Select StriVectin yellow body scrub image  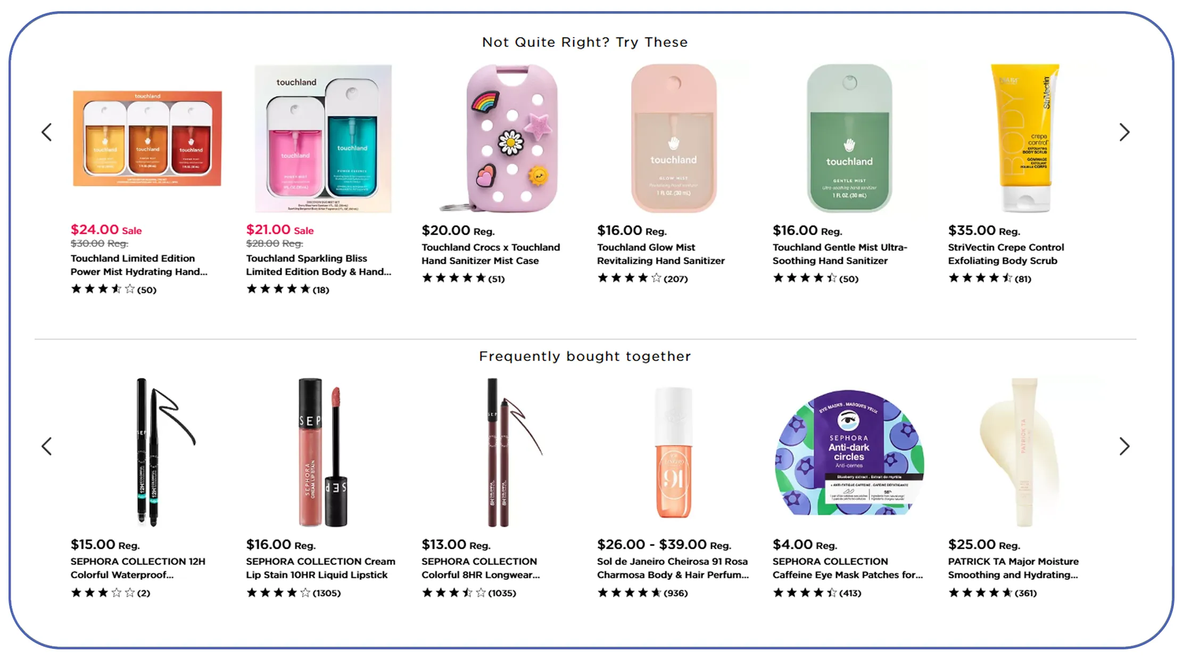[1025, 139]
